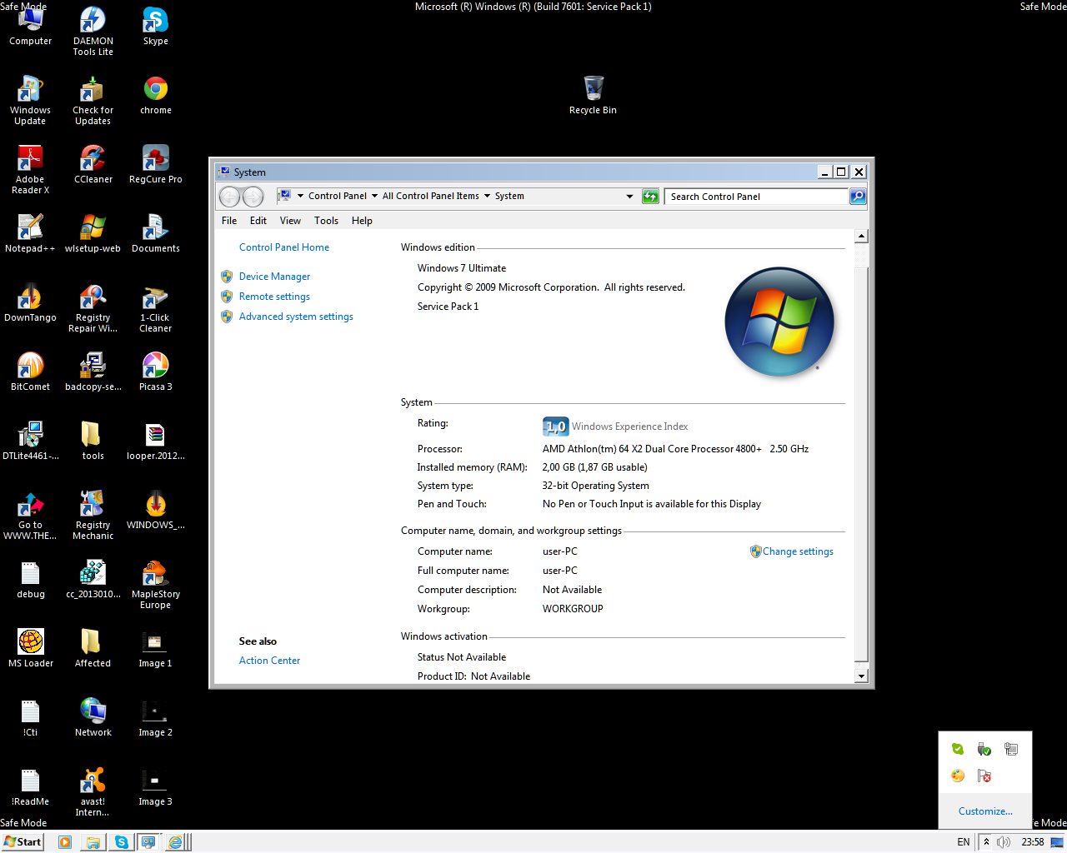Select the Check for Updates desktop icon
This screenshot has width=1067, height=853.
pos(93,100)
